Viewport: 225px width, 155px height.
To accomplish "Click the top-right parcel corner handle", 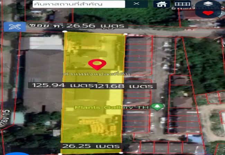I will pos(125,34).
